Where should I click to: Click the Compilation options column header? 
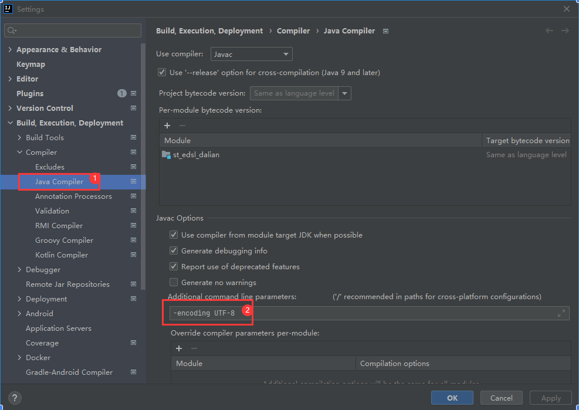pyautogui.click(x=463, y=364)
